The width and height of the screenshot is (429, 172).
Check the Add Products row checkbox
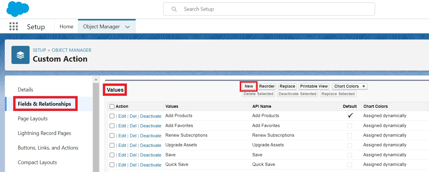click(112, 116)
